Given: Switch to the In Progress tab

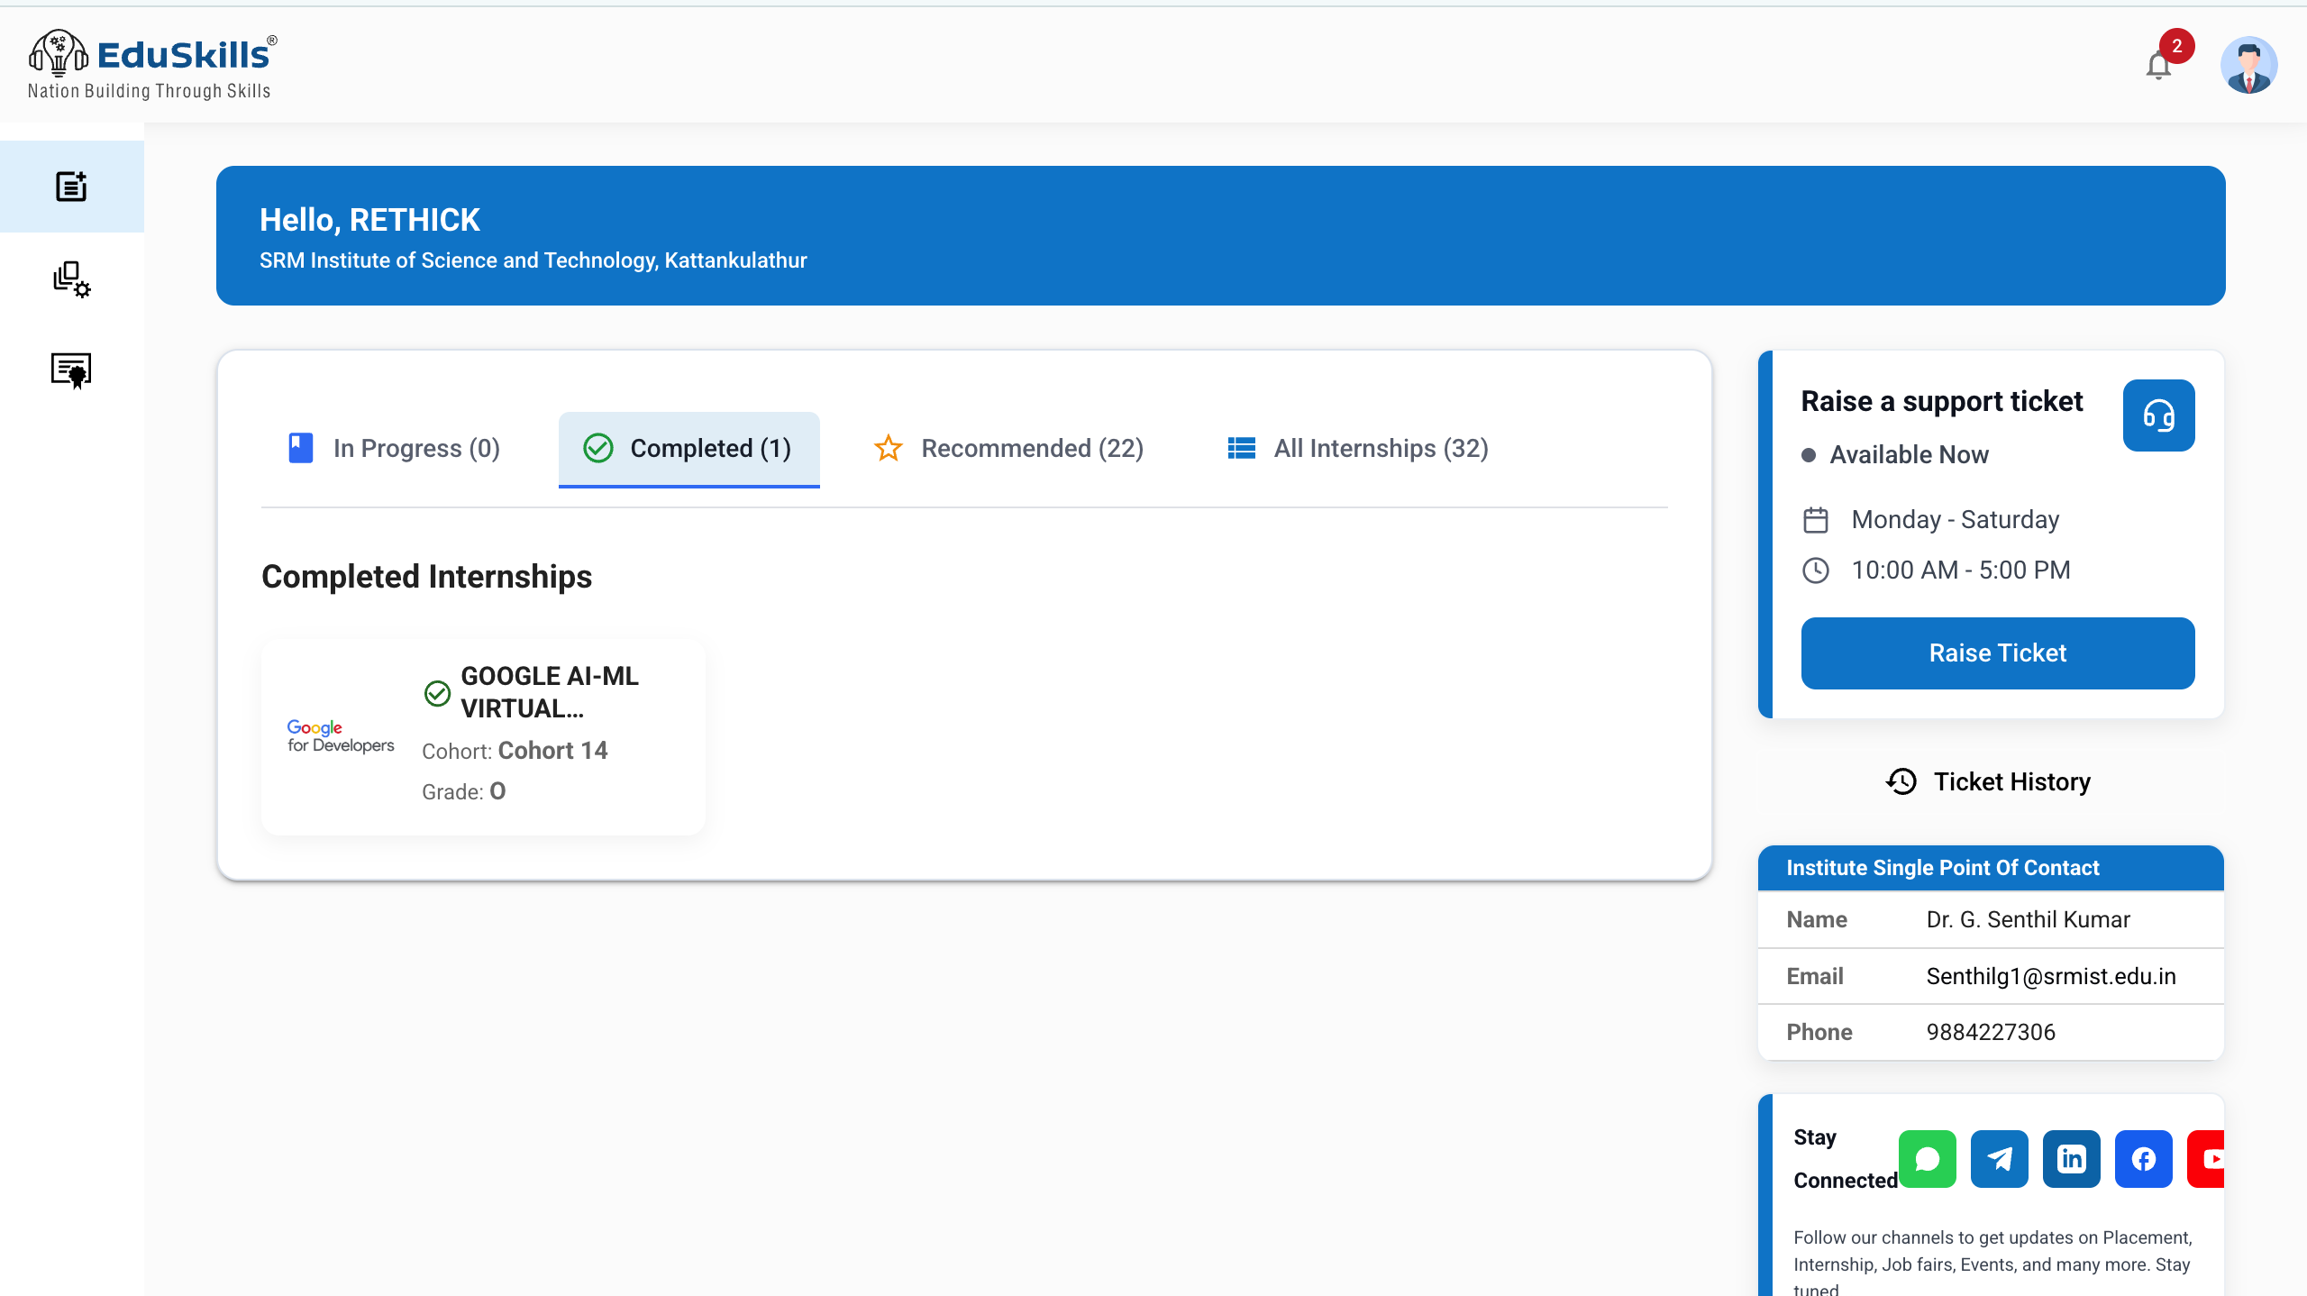Looking at the screenshot, I should click(394, 448).
